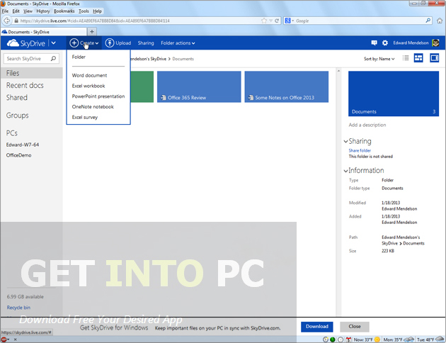This screenshot has width=446, height=343.
Task: Close the Get SkyDrive banner
Action: (x=355, y=327)
